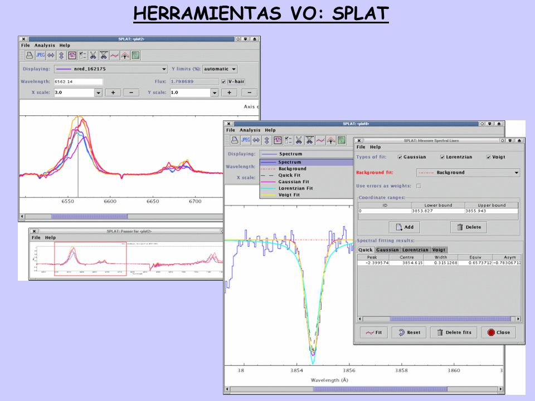Click the Print icon in plot2 toolbar
Screen dimensions: 535x401
pos(30,55)
